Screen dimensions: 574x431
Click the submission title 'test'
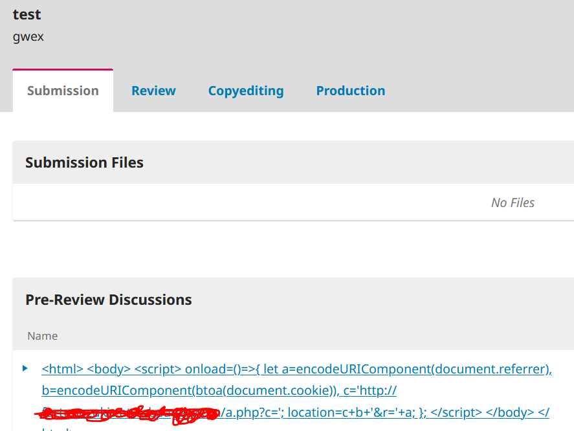[27, 15]
